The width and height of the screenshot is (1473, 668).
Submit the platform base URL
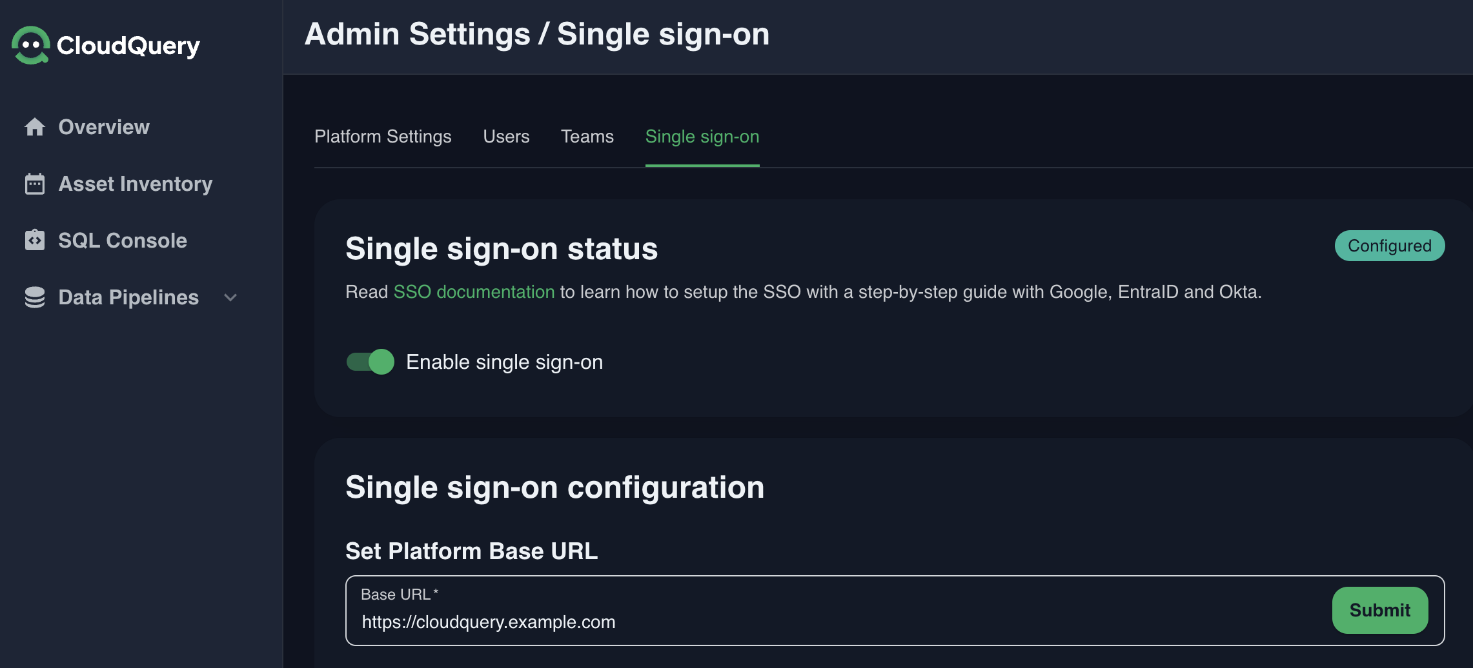[1379, 610]
